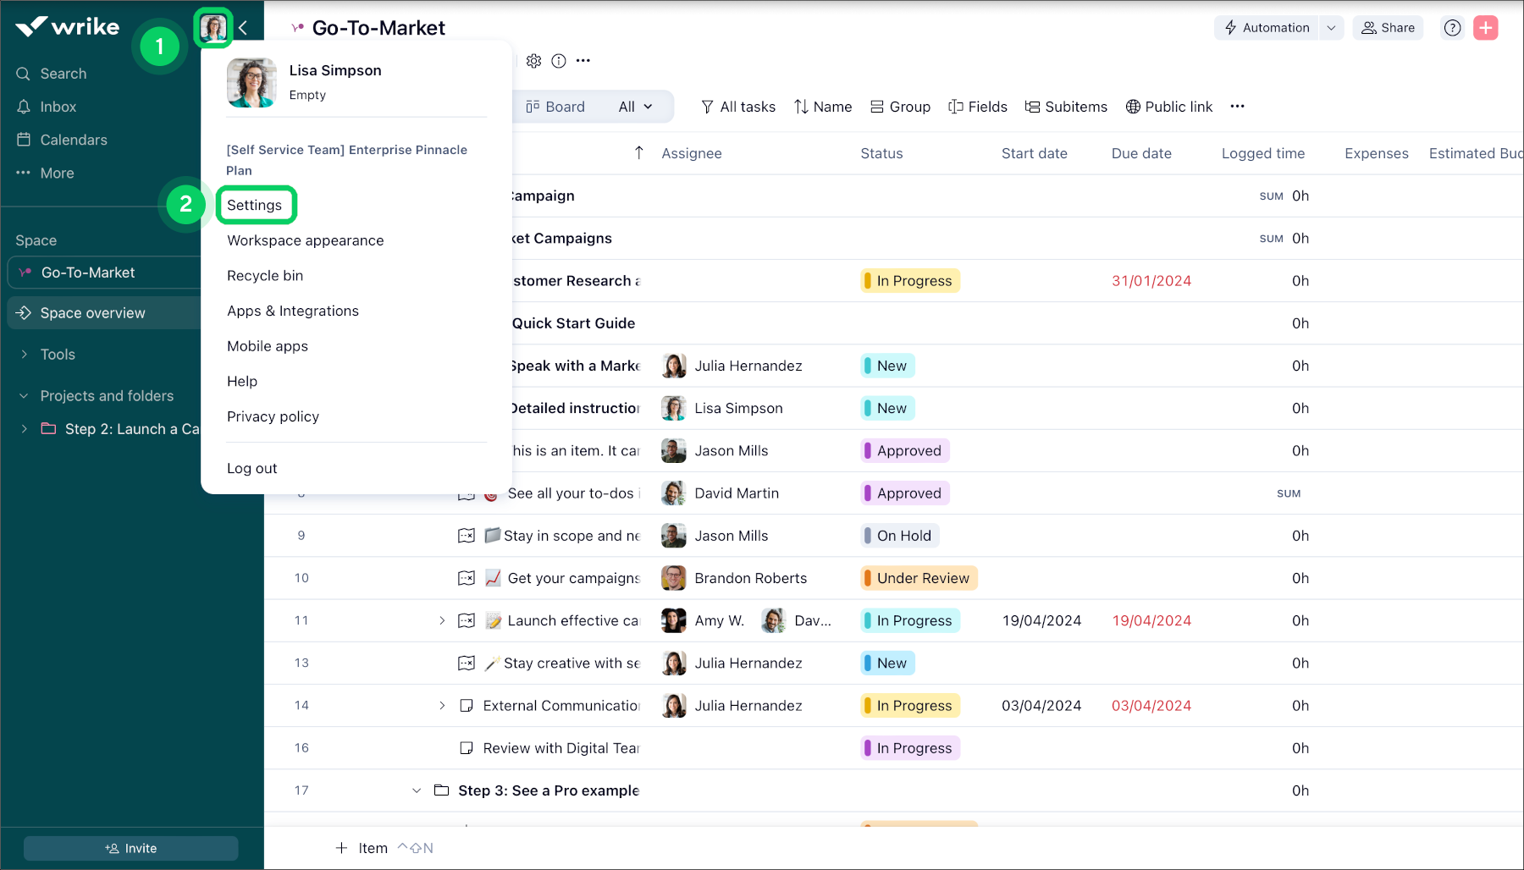1524x870 pixels.
Task: Open the help question mark icon
Action: [1452, 27]
